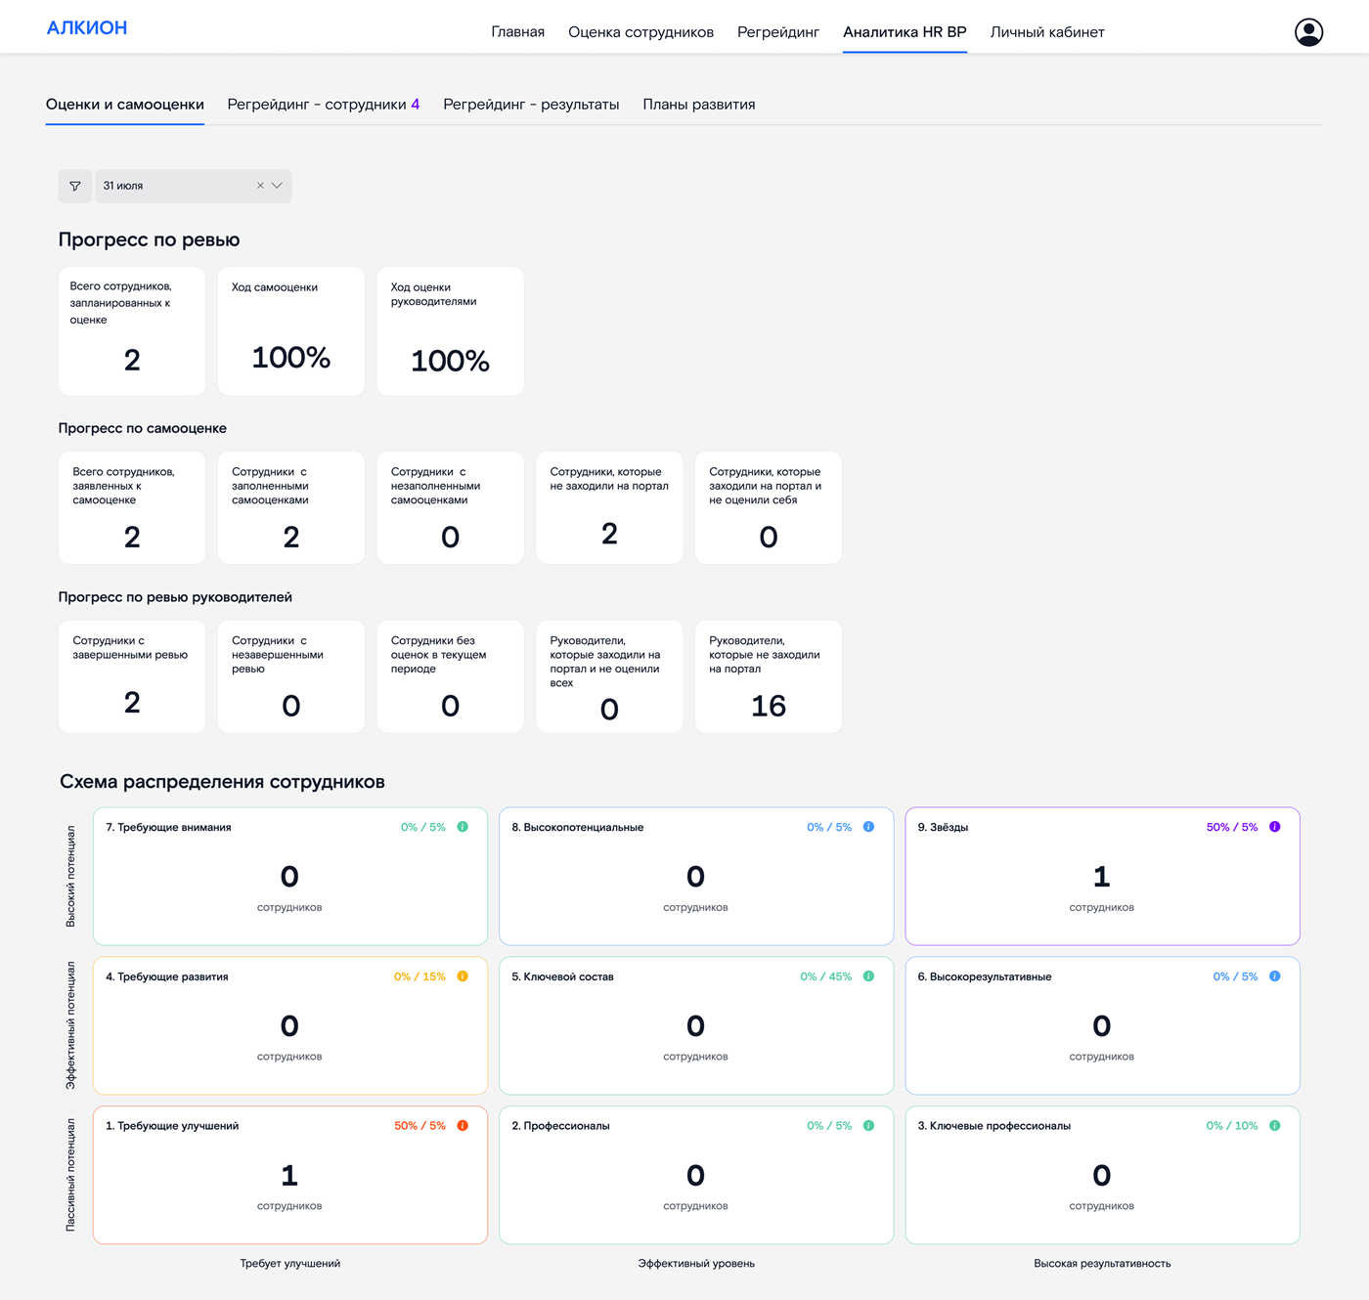Viewport: 1369px width, 1300px height.
Task: Click the АЛКИОН logo link
Action: click(x=87, y=28)
